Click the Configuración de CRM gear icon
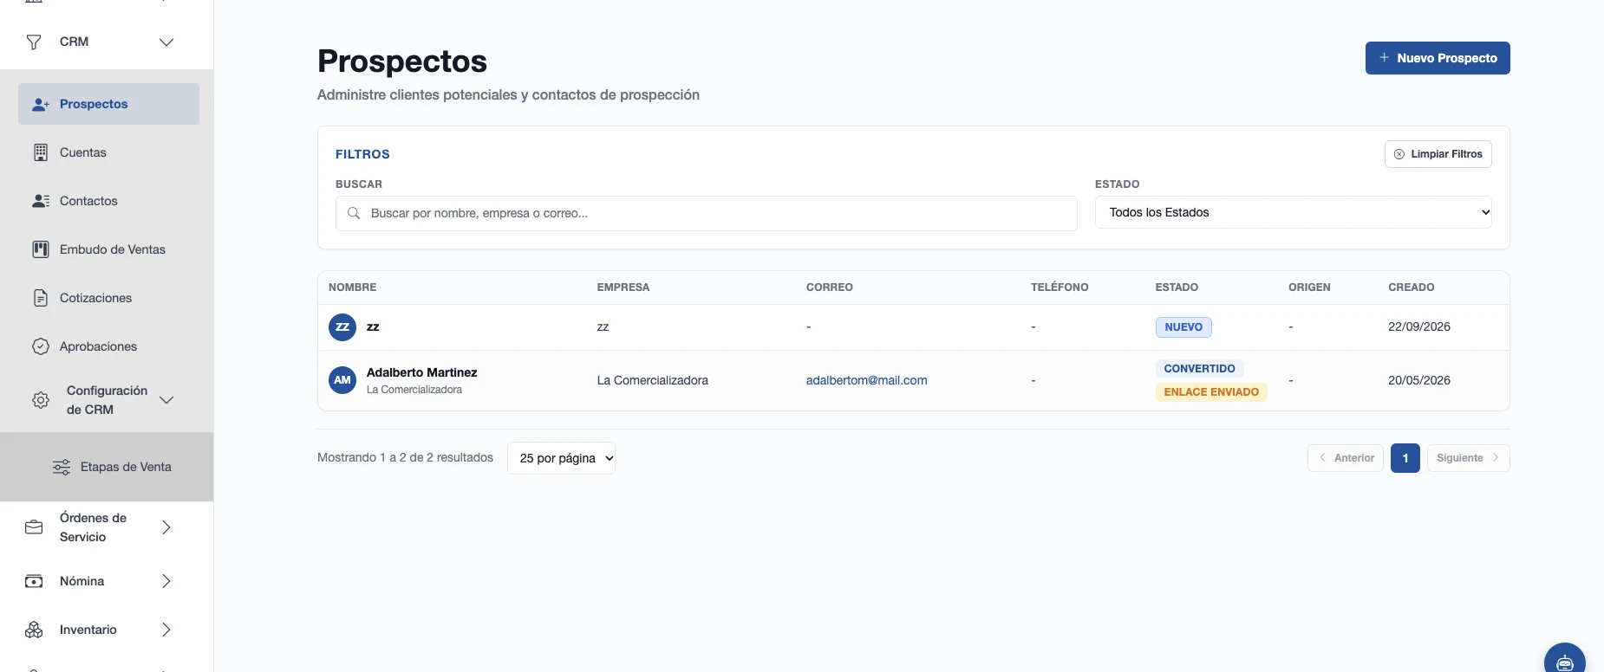This screenshot has height=672, width=1604. [x=41, y=400]
